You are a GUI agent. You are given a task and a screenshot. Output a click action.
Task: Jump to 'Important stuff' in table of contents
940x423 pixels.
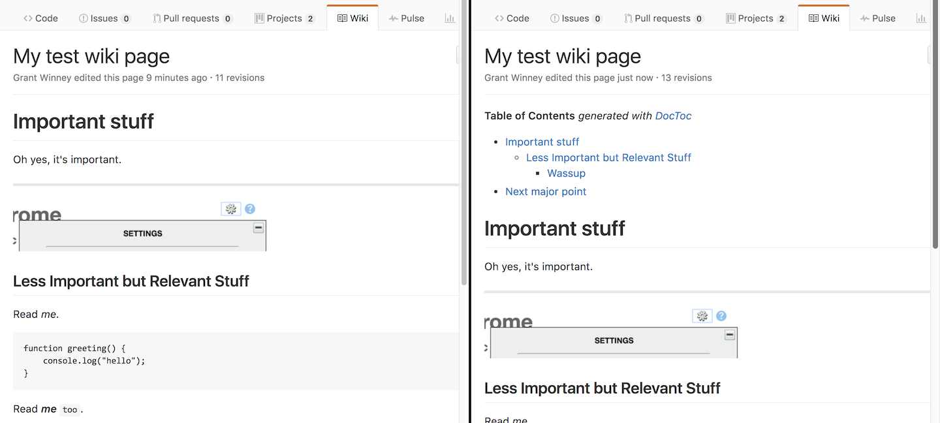[x=542, y=142]
